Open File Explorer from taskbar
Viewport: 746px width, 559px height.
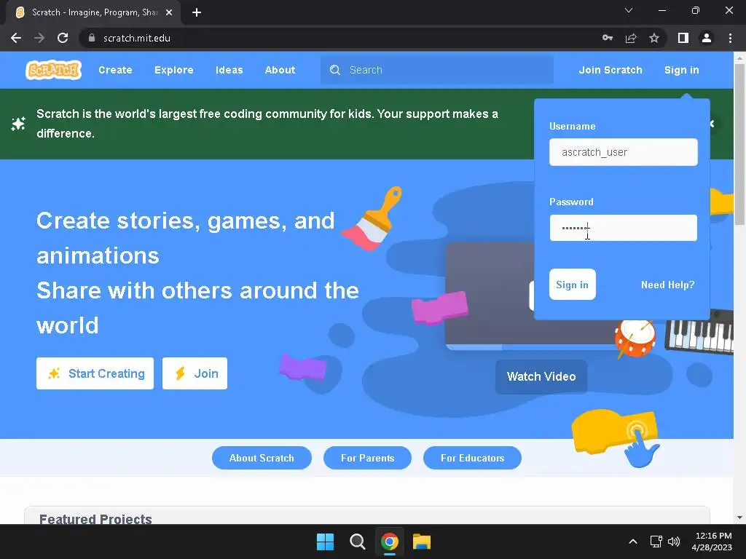point(422,542)
